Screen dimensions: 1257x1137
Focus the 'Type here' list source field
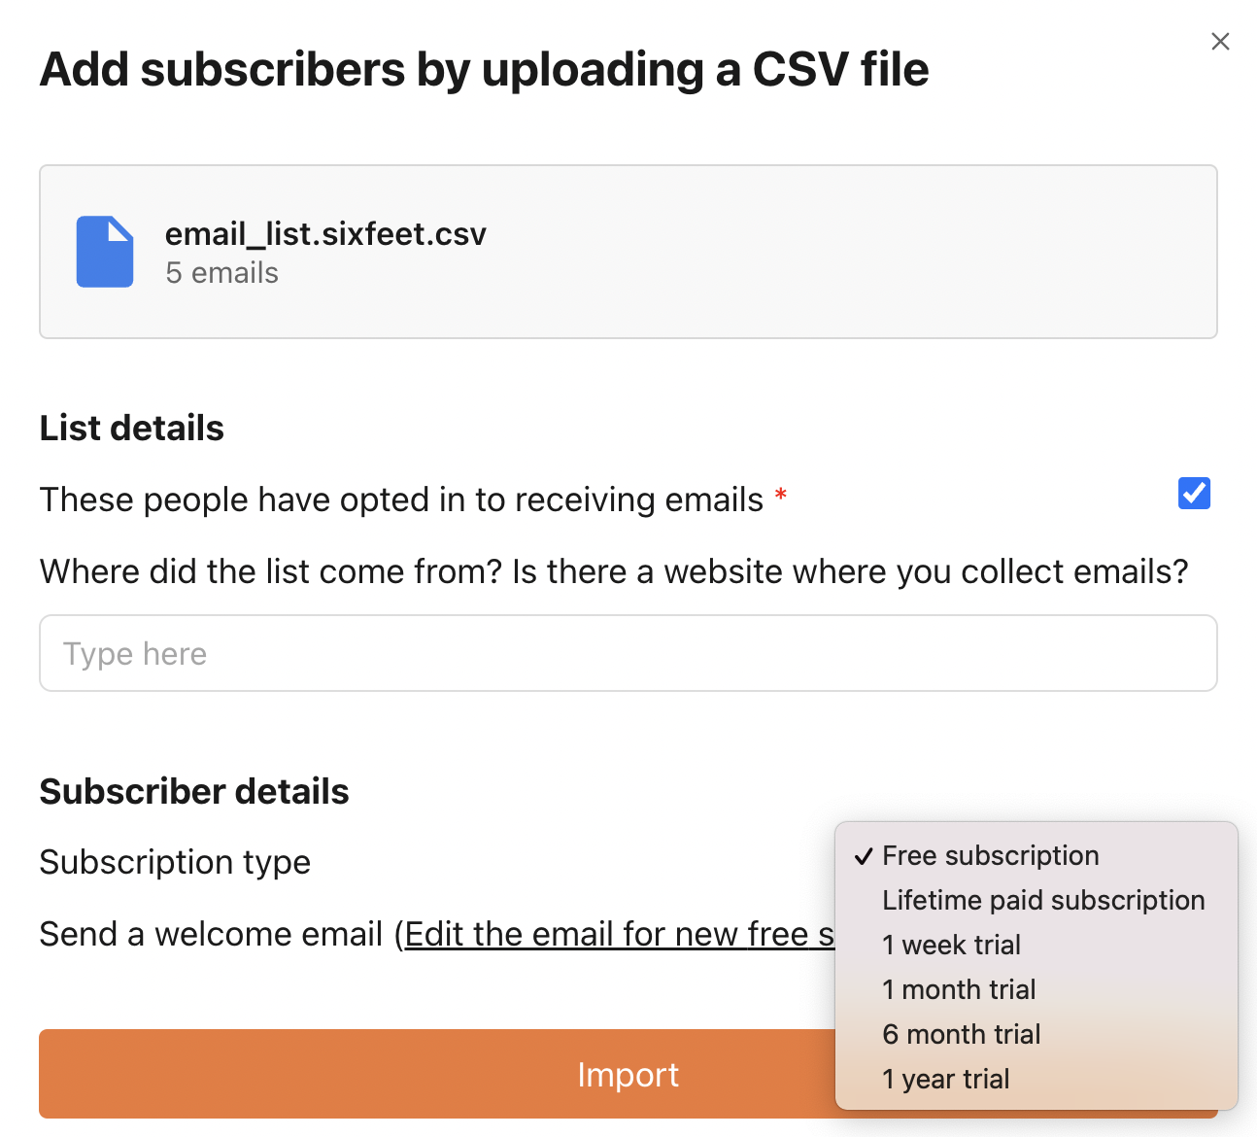coord(628,653)
